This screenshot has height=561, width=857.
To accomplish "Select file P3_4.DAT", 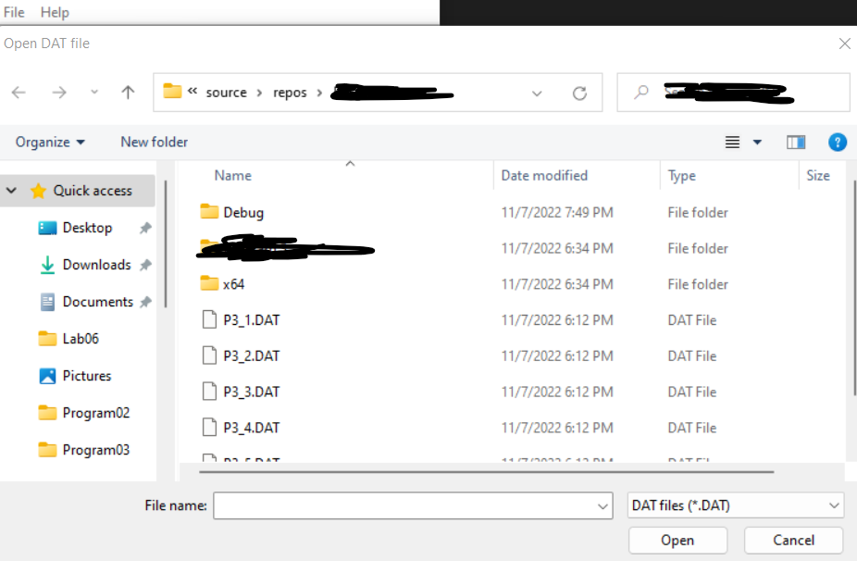I will 252,428.
